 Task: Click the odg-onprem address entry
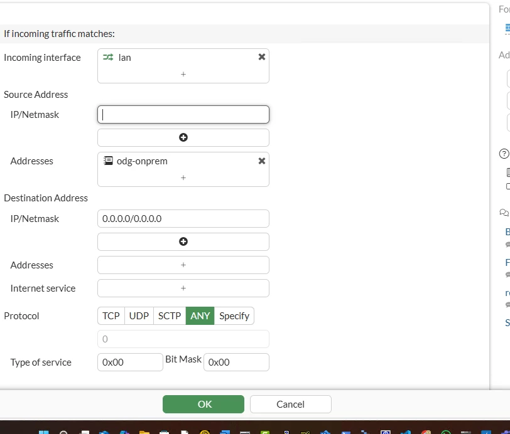point(142,161)
